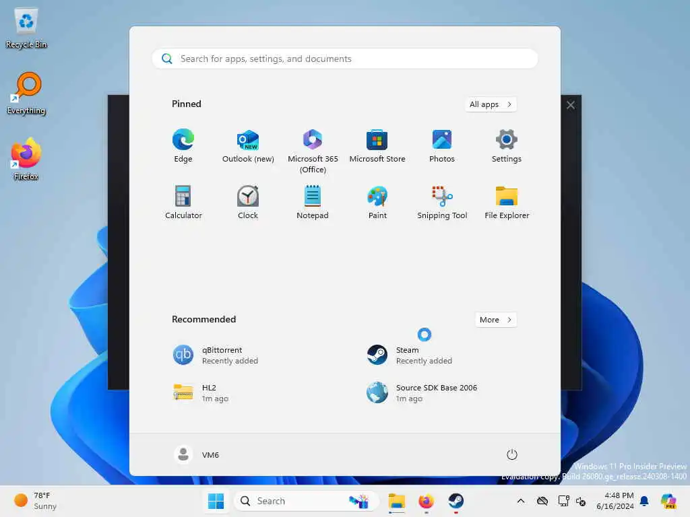This screenshot has height=517, width=690.
Task: Open the weather widget showing 78°F
Action: point(35,501)
